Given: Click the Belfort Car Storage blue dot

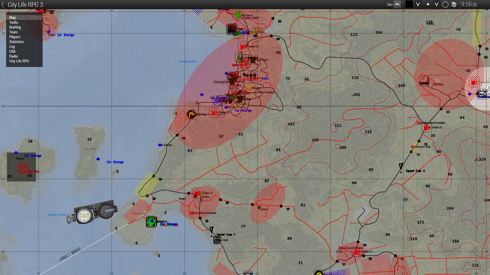Looking at the screenshot, I should [48, 32].
